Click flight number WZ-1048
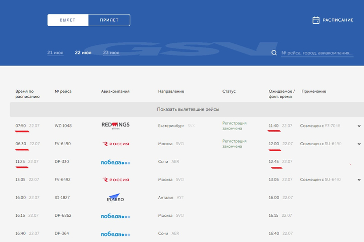Image resolution: width=364 pixels, height=242 pixels. (63, 126)
